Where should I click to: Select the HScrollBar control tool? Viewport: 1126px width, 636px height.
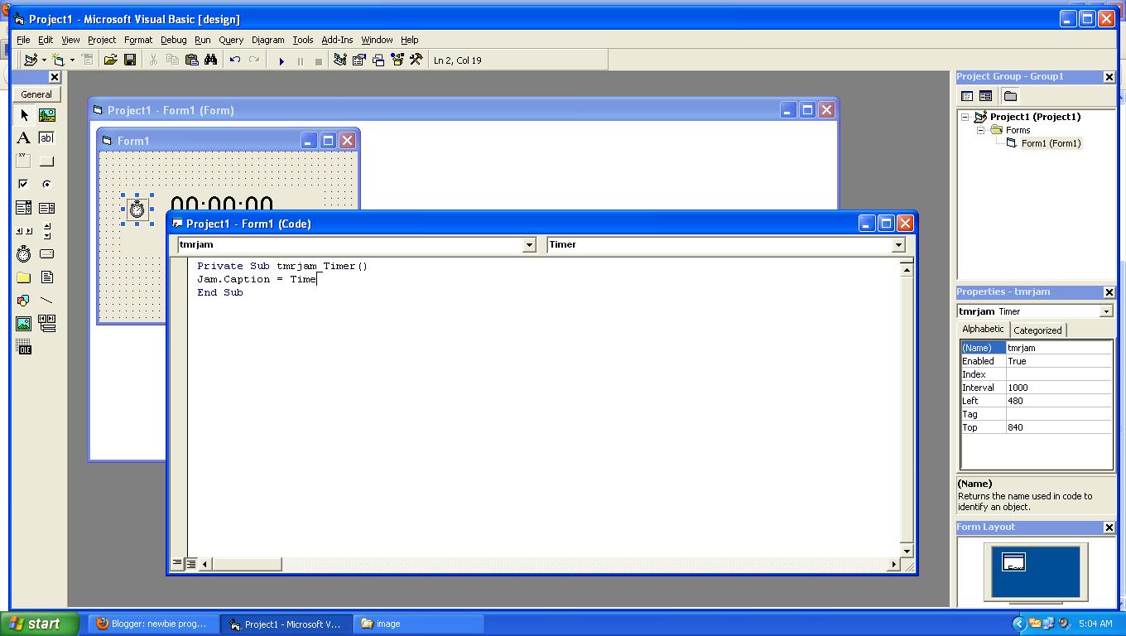click(24, 231)
